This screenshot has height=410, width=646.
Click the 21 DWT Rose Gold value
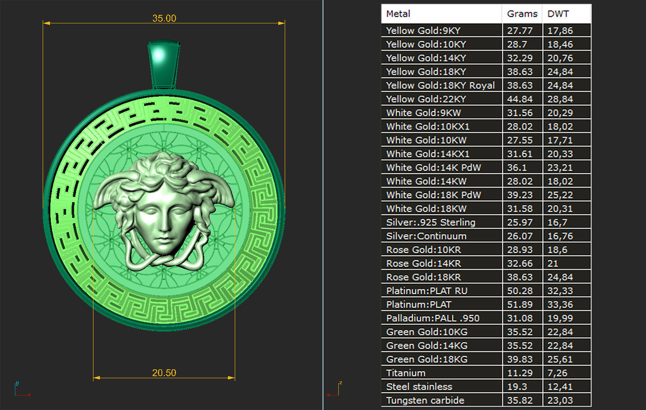553,263
